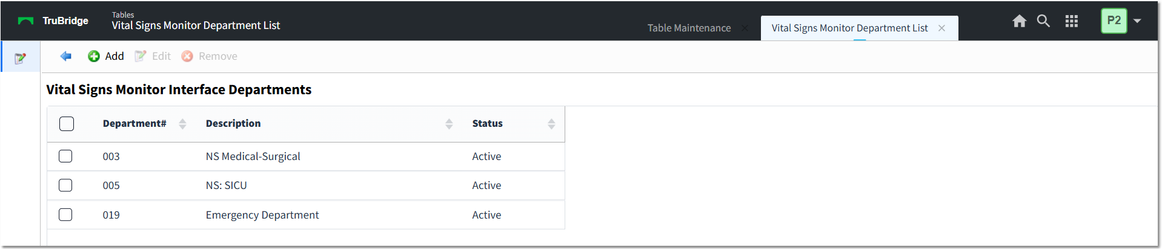Sort by the Status column arrows
Image resolution: width=1162 pixels, height=250 pixels.
click(551, 124)
